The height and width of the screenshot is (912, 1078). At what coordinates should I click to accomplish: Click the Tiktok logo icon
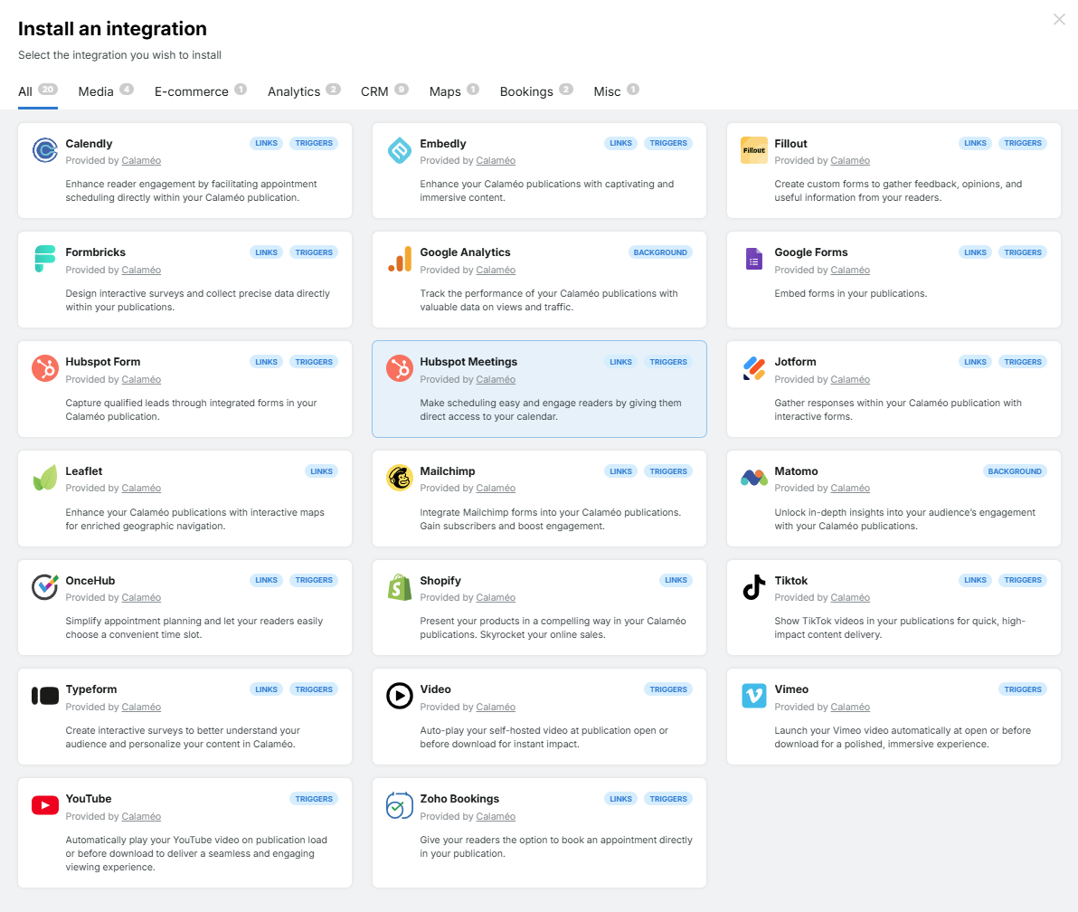pyautogui.click(x=753, y=586)
